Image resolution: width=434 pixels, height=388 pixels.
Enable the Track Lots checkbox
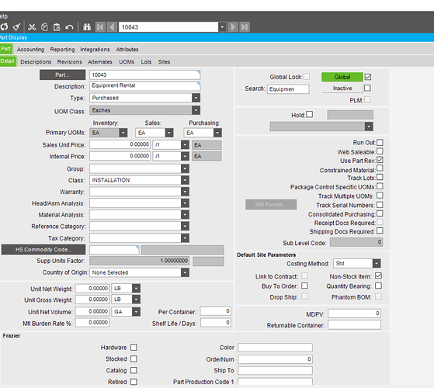[380, 177]
